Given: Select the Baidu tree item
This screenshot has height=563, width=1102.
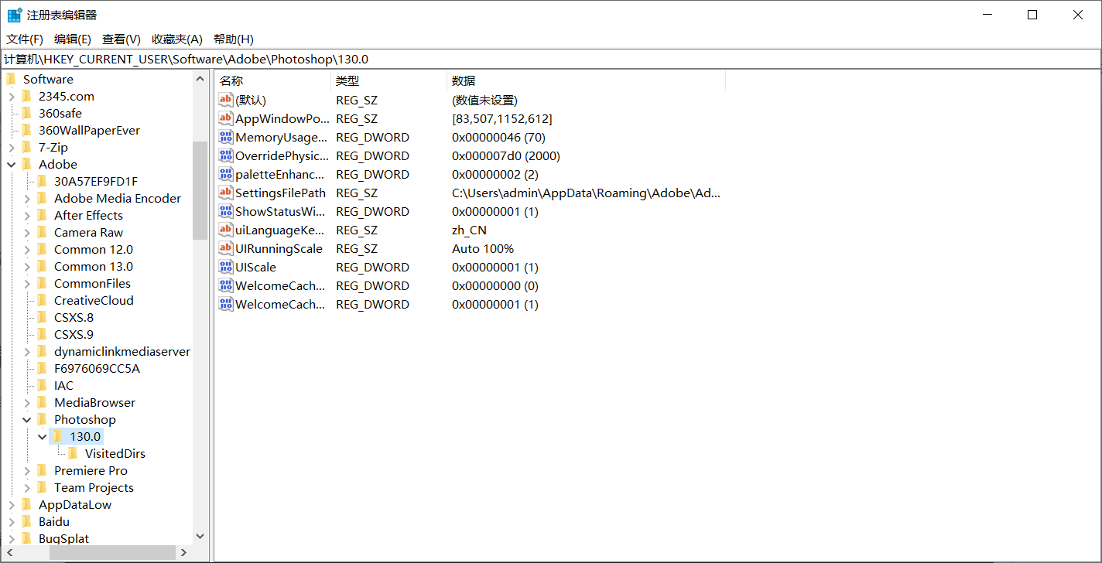Looking at the screenshot, I should tap(54, 521).
